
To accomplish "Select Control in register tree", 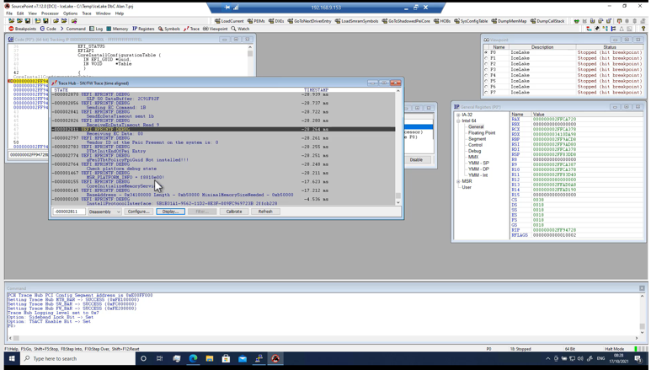I will pos(475,145).
